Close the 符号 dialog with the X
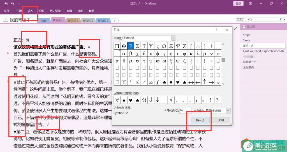The image size is (287, 152). [x=227, y=30]
